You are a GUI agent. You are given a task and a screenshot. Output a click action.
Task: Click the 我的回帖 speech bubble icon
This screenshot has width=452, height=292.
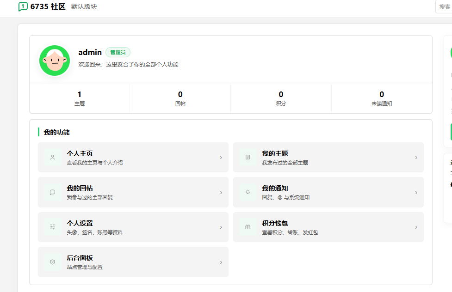[x=52, y=192]
